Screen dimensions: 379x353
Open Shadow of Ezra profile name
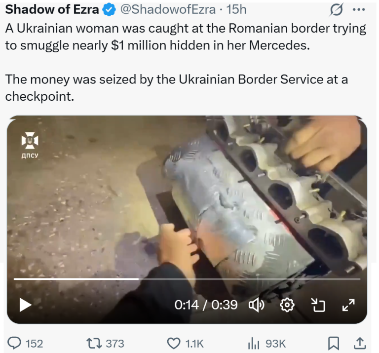pyautogui.click(x=52, y=10)
